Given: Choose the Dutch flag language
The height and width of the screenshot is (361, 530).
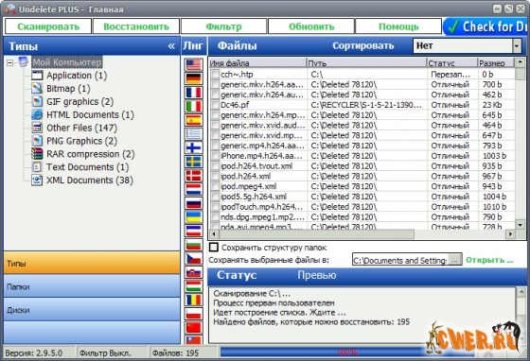Looking at the screenshot, I should click(194, 189).
